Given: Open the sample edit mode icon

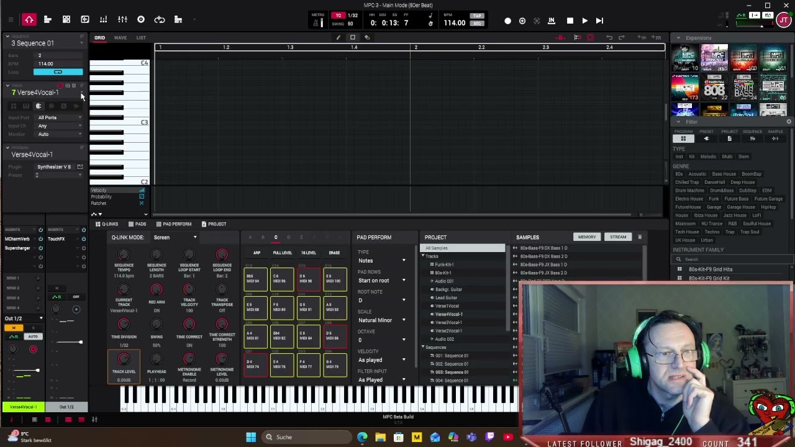Looking at the screenshot, I should [85, 20].
